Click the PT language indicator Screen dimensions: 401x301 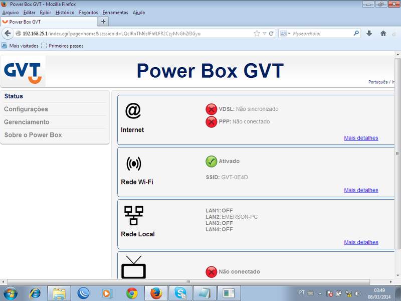pos(302,292)
